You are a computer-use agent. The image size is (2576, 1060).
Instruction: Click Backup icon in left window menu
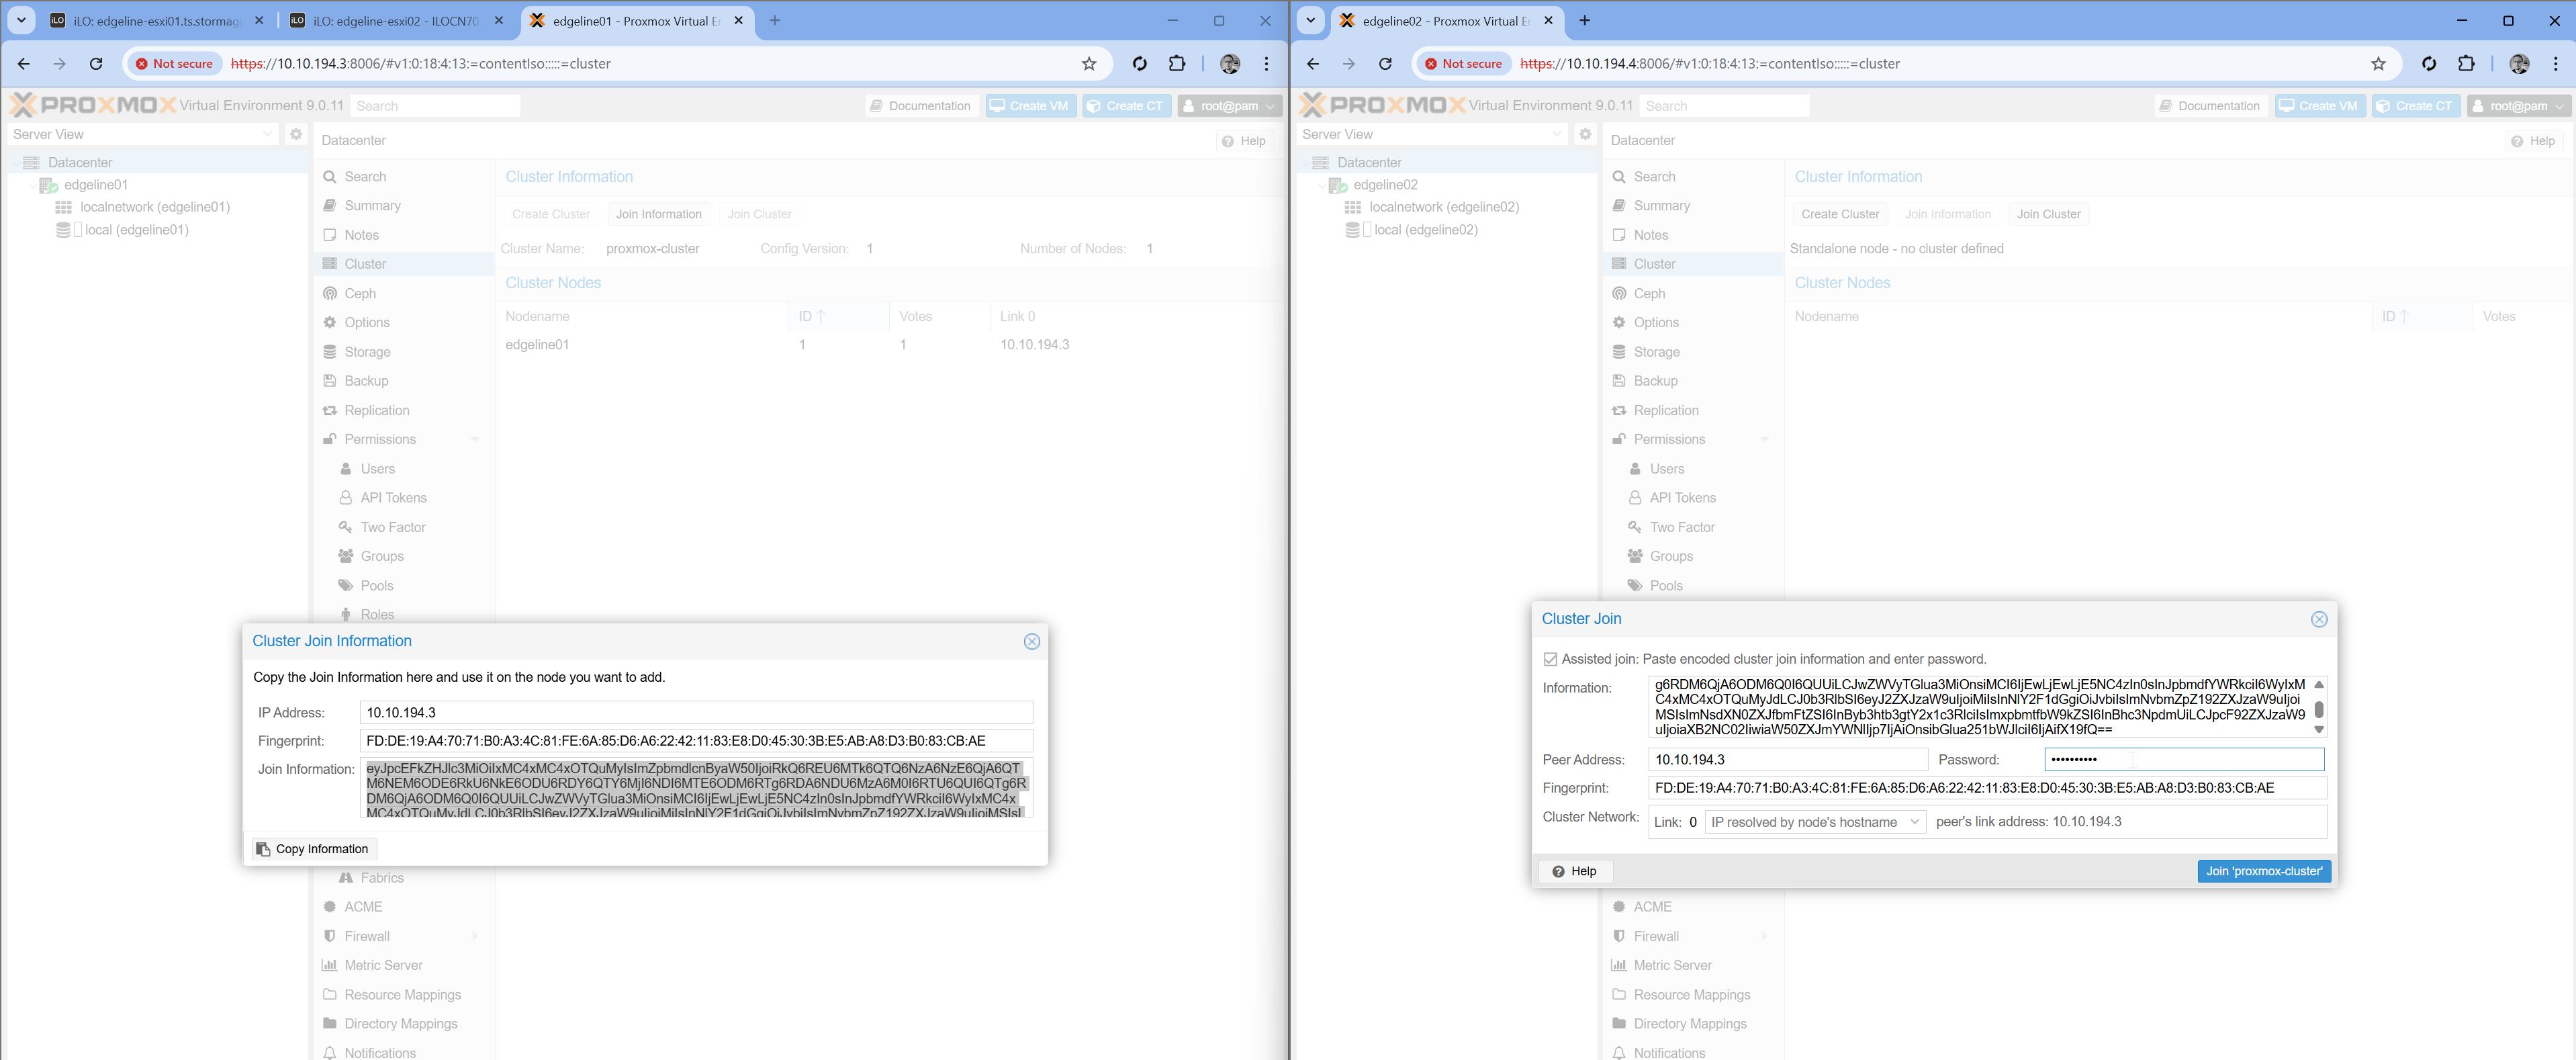330,381
